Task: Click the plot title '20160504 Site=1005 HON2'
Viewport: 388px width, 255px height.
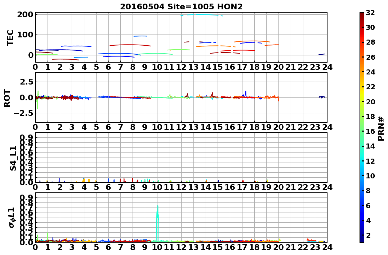Action: click(181, 7)
